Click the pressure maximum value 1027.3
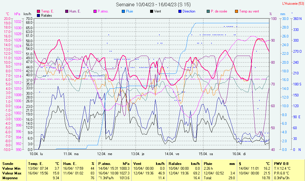 pyautogui.click(x=125, y=173)
